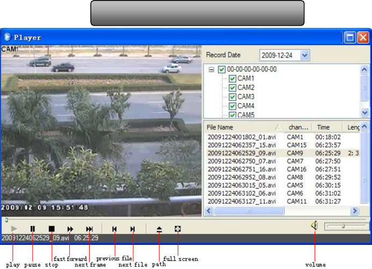
Task: Select file 20091224062529_09.avi
Action: [242, 153]
